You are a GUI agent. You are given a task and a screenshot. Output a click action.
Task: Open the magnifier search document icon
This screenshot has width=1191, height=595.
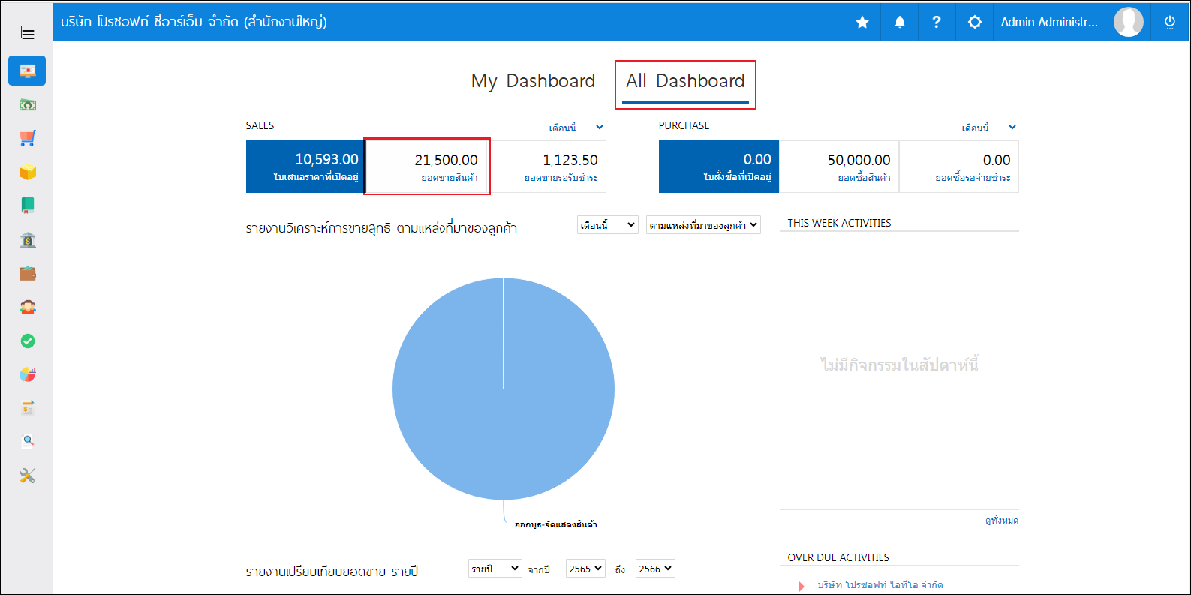(x=28, y=441)
